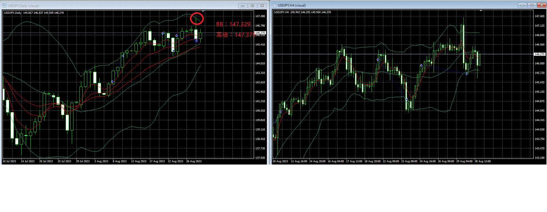The height and width of the screenshot is (212, 547).
Task: Select the USDJPY,H4 (visual) window title
Action: [x=292, y=5]
